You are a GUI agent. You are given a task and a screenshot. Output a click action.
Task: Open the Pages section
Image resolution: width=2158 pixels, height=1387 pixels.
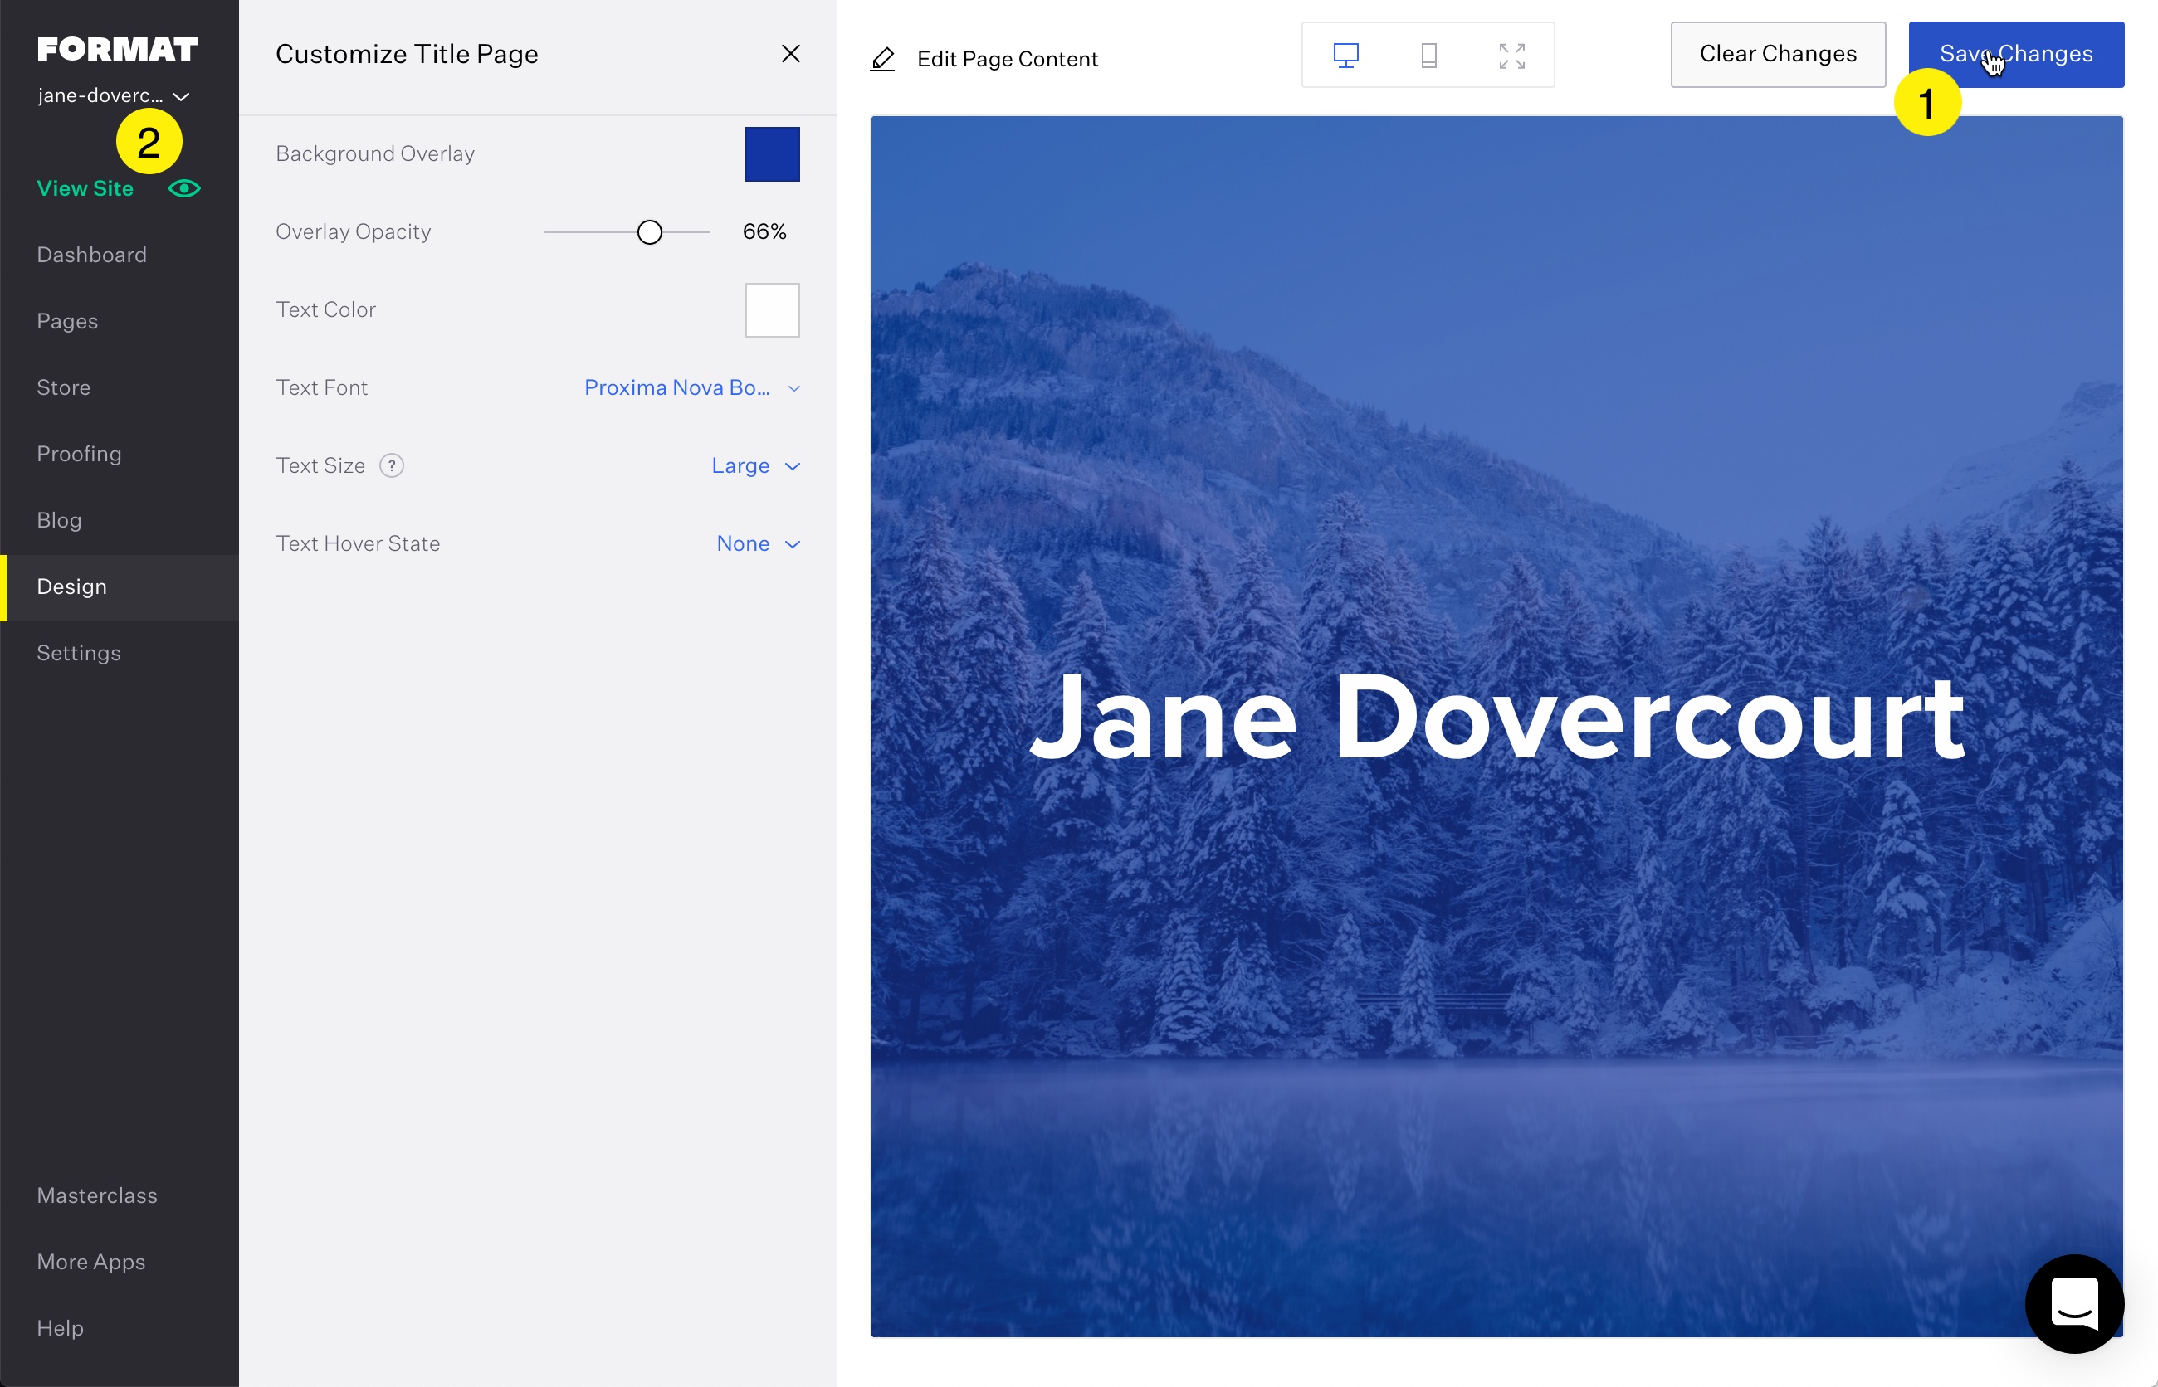[67, 322]
